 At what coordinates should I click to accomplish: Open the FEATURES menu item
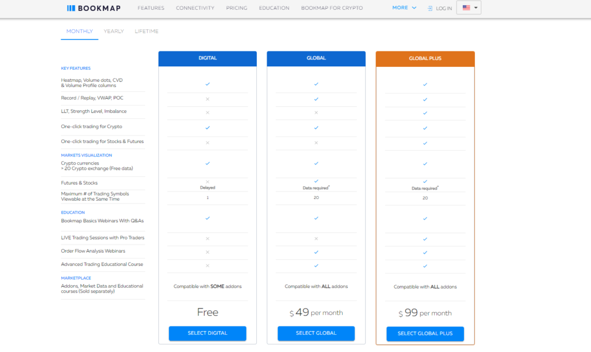click(151, 8)
